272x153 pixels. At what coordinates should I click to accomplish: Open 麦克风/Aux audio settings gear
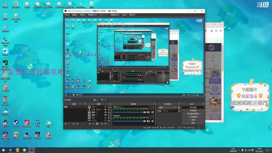click(152, 112)
